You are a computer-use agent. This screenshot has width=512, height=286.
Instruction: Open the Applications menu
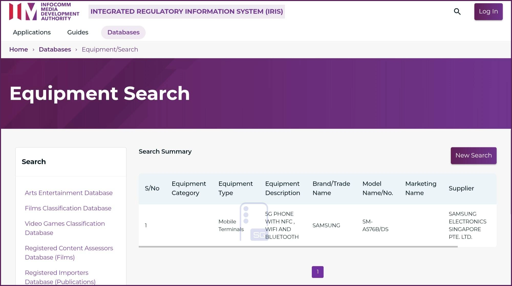point(32,32)
